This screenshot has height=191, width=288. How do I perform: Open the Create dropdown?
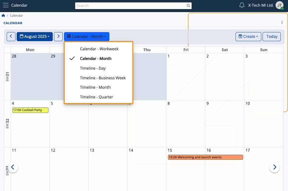pos(248,37)
